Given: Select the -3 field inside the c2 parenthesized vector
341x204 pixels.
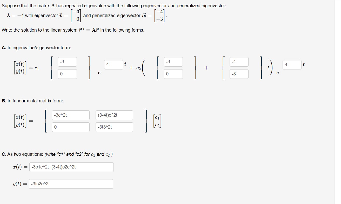Looking at the screenshot, I should coord(173,61).
